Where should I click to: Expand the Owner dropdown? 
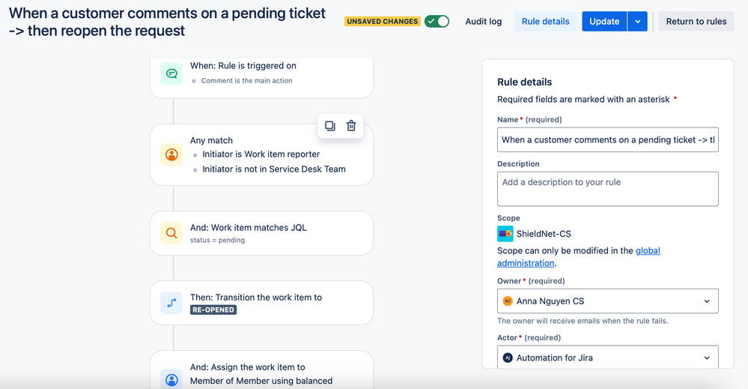coord(608,301)
